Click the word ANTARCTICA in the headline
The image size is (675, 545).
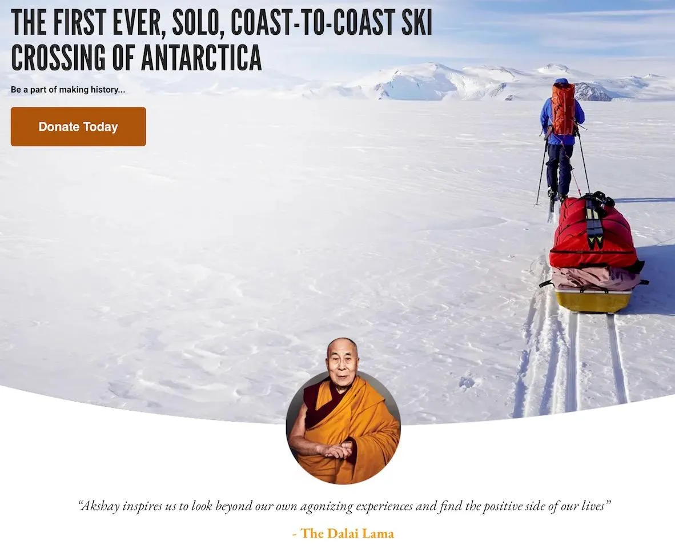[201, 57]
